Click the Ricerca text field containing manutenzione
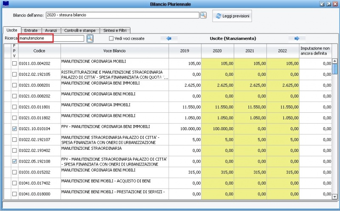The width and height of the screenshot is (340, 211). pyautogui.click(x=51, y=39)
